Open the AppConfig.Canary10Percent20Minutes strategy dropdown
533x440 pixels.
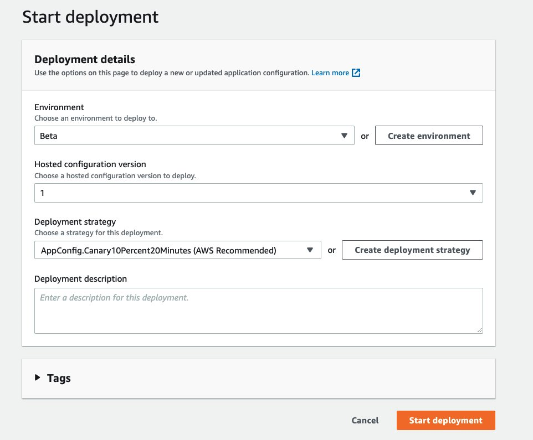tap(177, 250)
